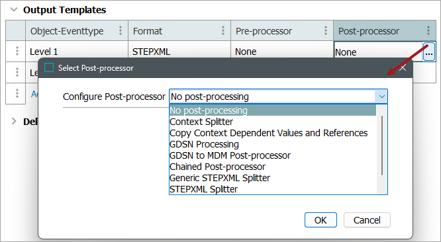Screen dimensions: 441x242
Task: Collapse the Output Templates section
Action: (x=13, y=9)
